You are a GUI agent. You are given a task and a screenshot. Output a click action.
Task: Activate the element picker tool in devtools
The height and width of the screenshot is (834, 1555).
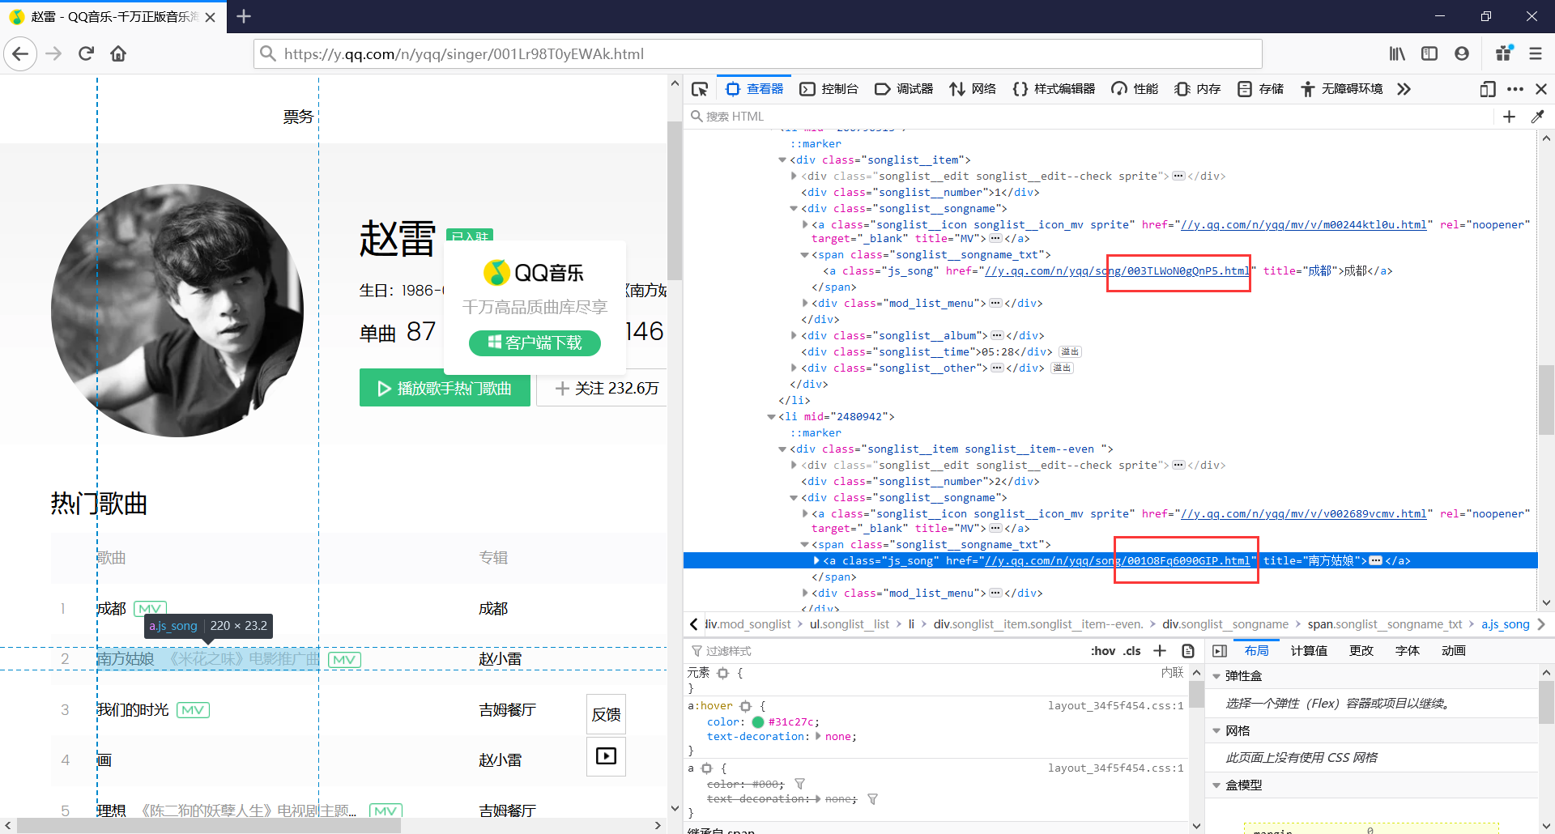pos(700,89)
